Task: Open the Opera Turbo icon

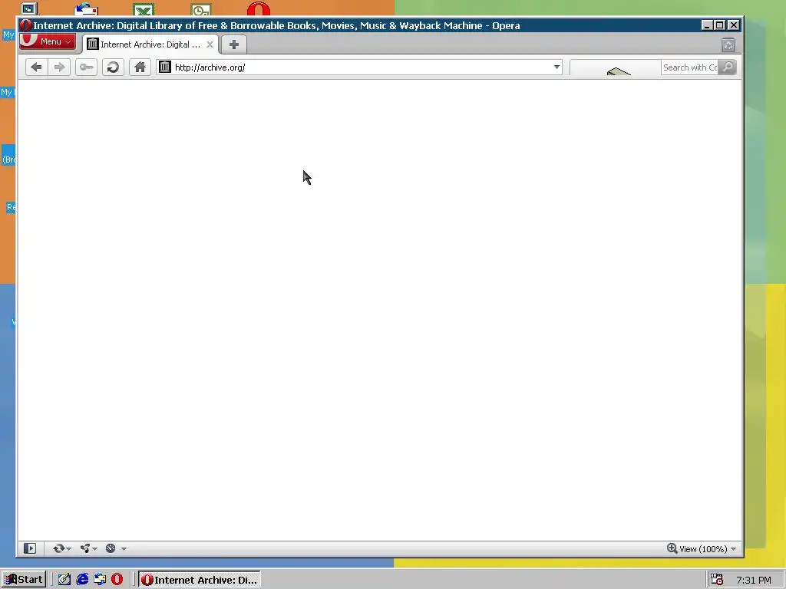Action: (x=111, y=548)
